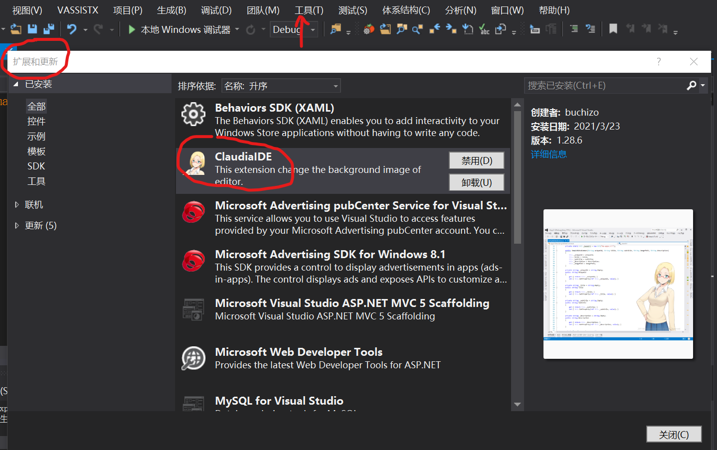Click the open file folder toolbar icon

[385, 29]
